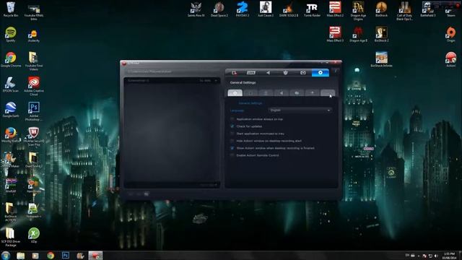The height and width of the screenshot is (260, 462).
Task: Open Photoshop from the taskbar
Action: (66, 255)
